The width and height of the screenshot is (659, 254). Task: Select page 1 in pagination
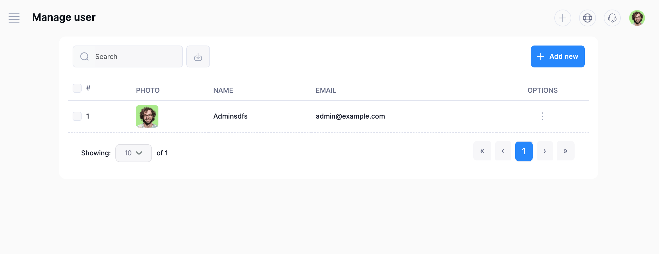pyautogui.click(x=524, y=151)
